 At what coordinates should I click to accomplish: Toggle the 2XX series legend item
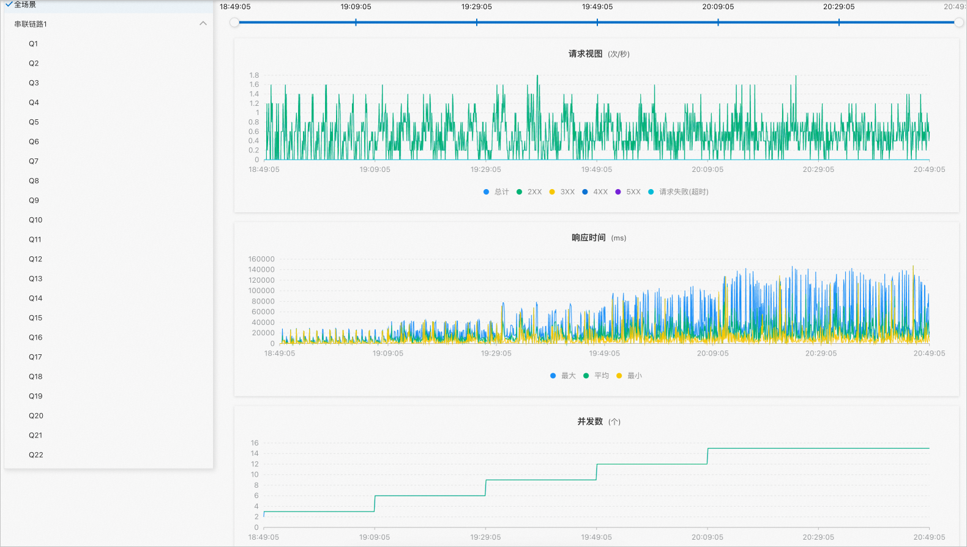[x=529, y=192]
